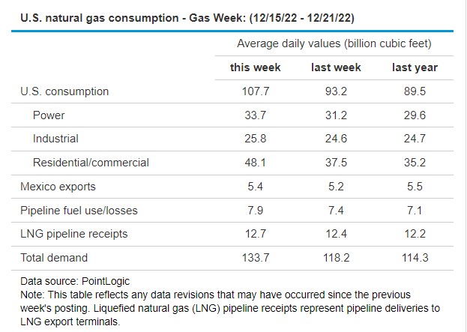Click the Power row label

pos(49,115)
